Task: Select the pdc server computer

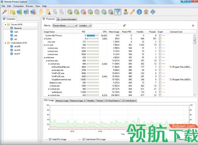Action: coord(16,36)
